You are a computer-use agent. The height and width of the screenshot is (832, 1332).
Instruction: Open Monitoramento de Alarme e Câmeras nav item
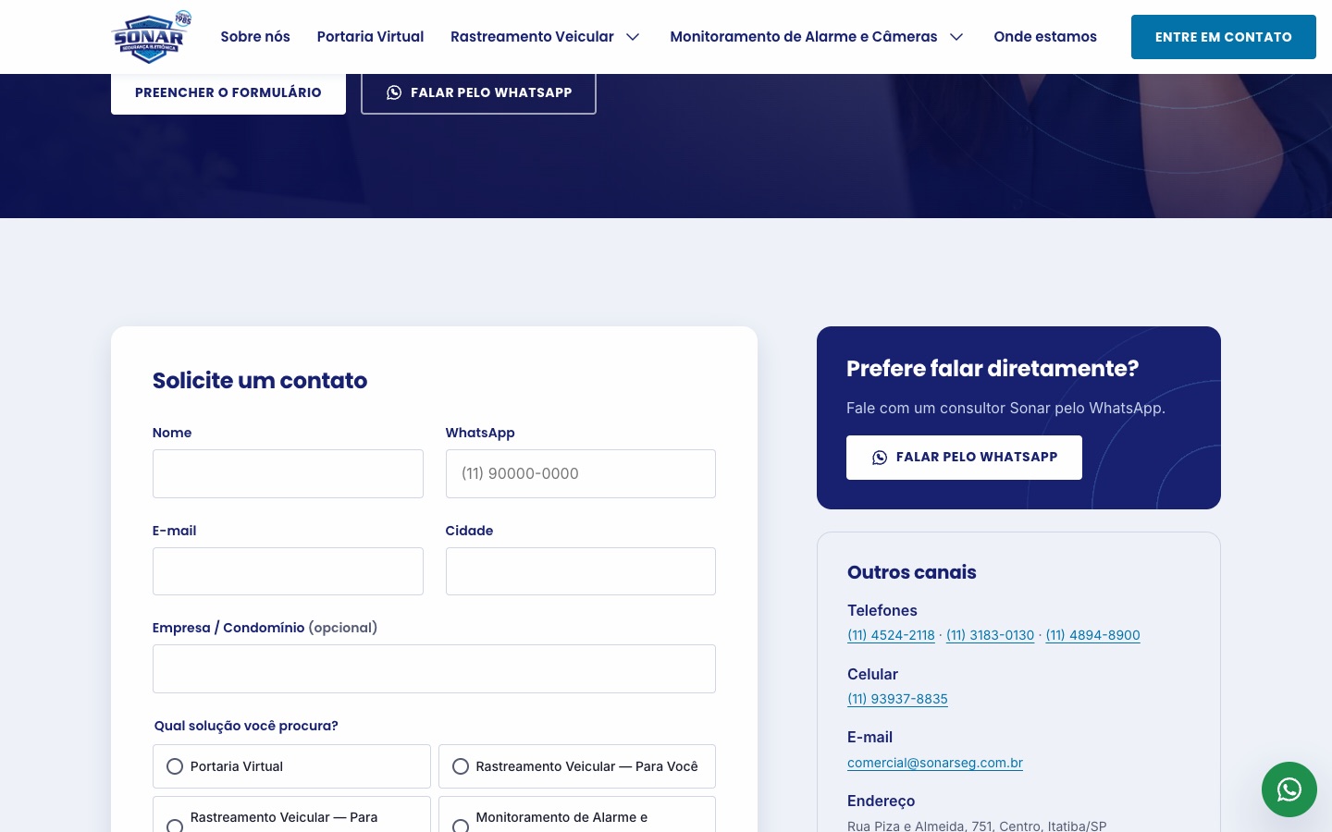tap(803, 37)
